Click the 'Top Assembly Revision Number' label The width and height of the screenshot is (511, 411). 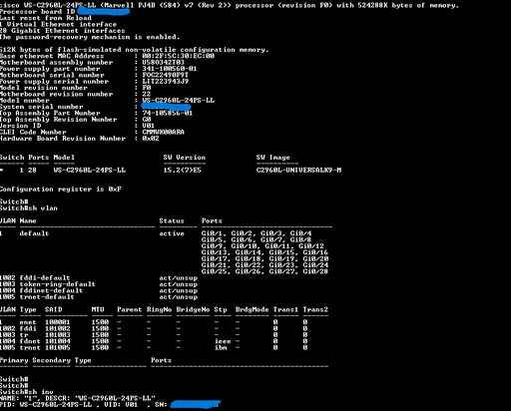tap(58, 120)
